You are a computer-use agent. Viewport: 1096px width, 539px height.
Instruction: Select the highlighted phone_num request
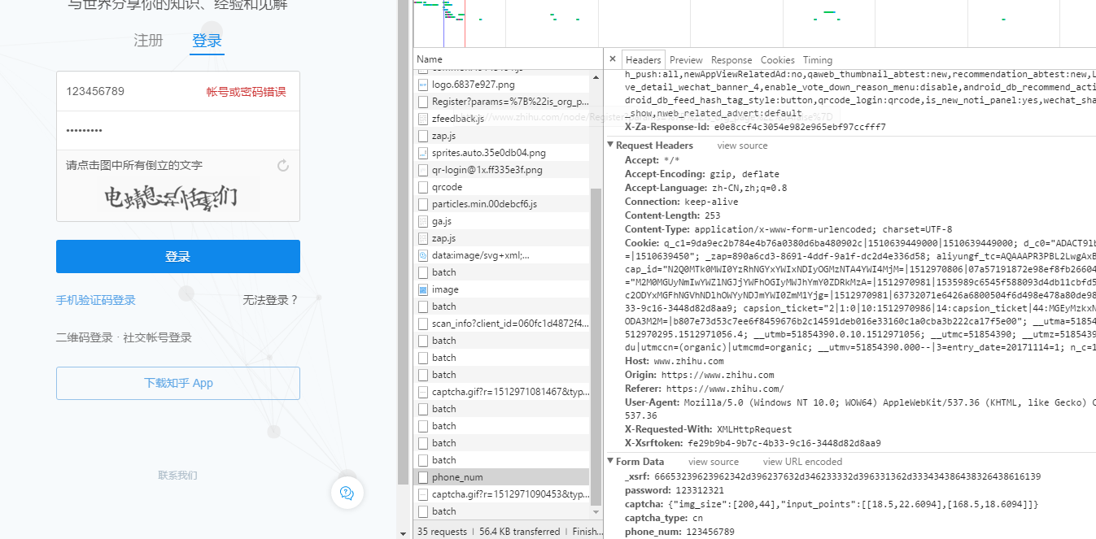(x=502, y=477)
